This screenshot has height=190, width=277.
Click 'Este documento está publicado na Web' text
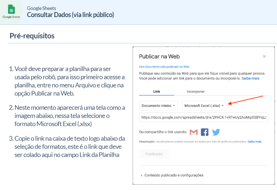pos(164,67)
